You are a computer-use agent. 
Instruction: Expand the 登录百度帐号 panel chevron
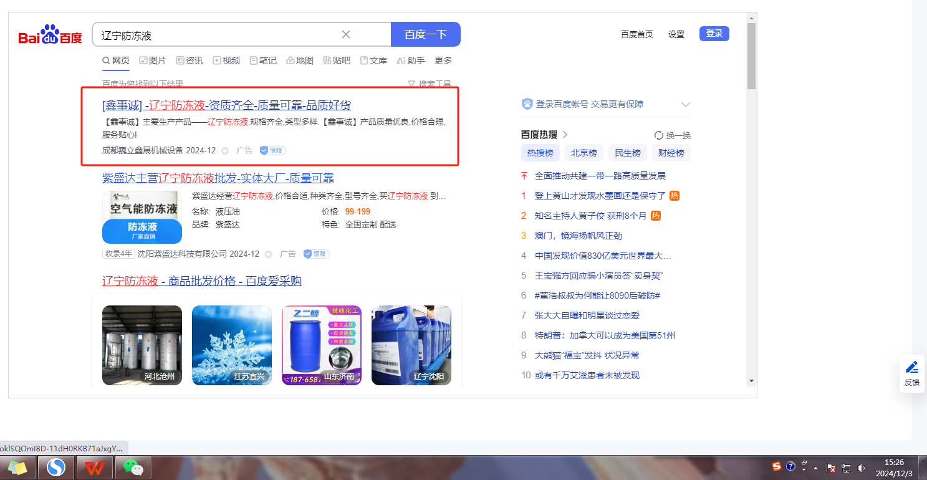pyautogui.click(x=686, y=105)
